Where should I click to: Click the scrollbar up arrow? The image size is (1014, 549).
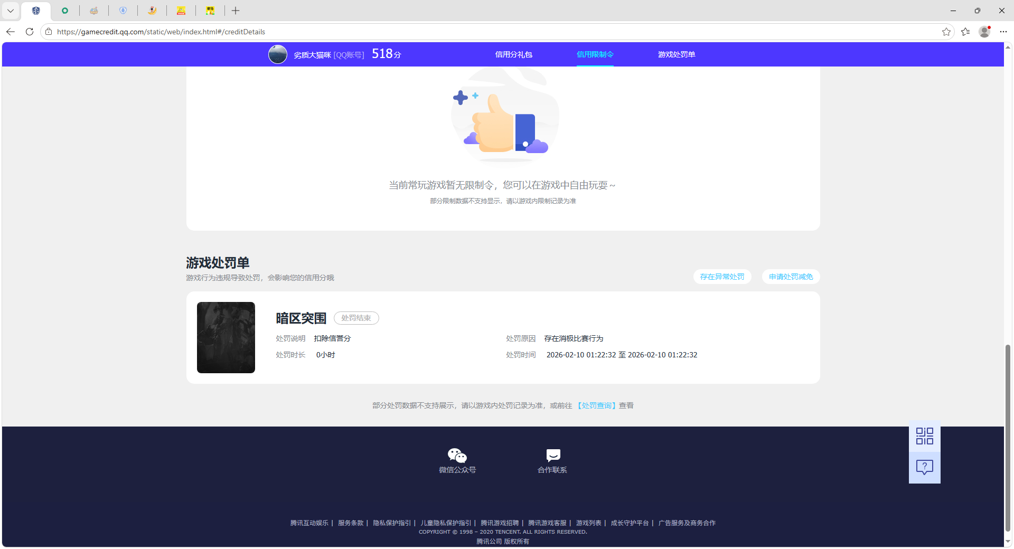(1008, 48)
